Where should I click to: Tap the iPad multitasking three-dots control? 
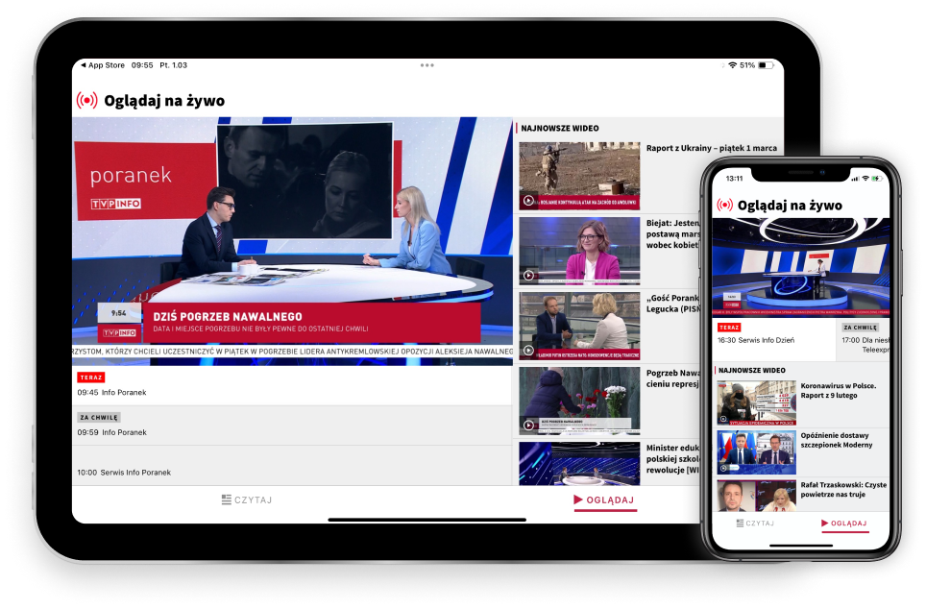(426, 65)
